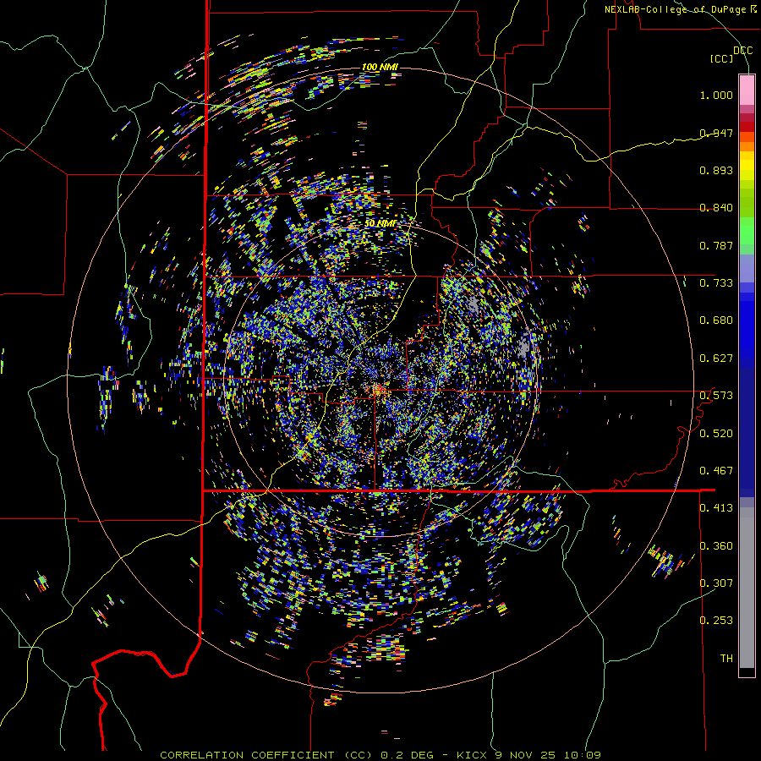Click the DCC legend title
Viewport: 761px width, 761px height.
pyautogui.click(x=742, y=51)
